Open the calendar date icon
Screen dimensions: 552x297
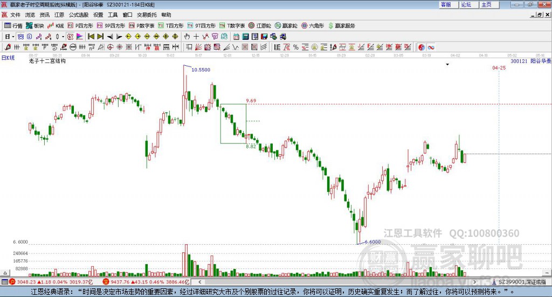point(236,37)
